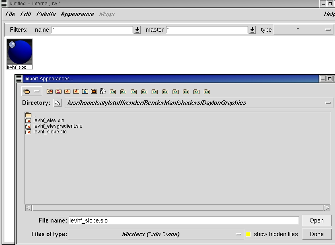Click the folder bookmark with the orange rectangle
Image resolution: width=335 pixels, height=245 pixels.
[94, 91]
